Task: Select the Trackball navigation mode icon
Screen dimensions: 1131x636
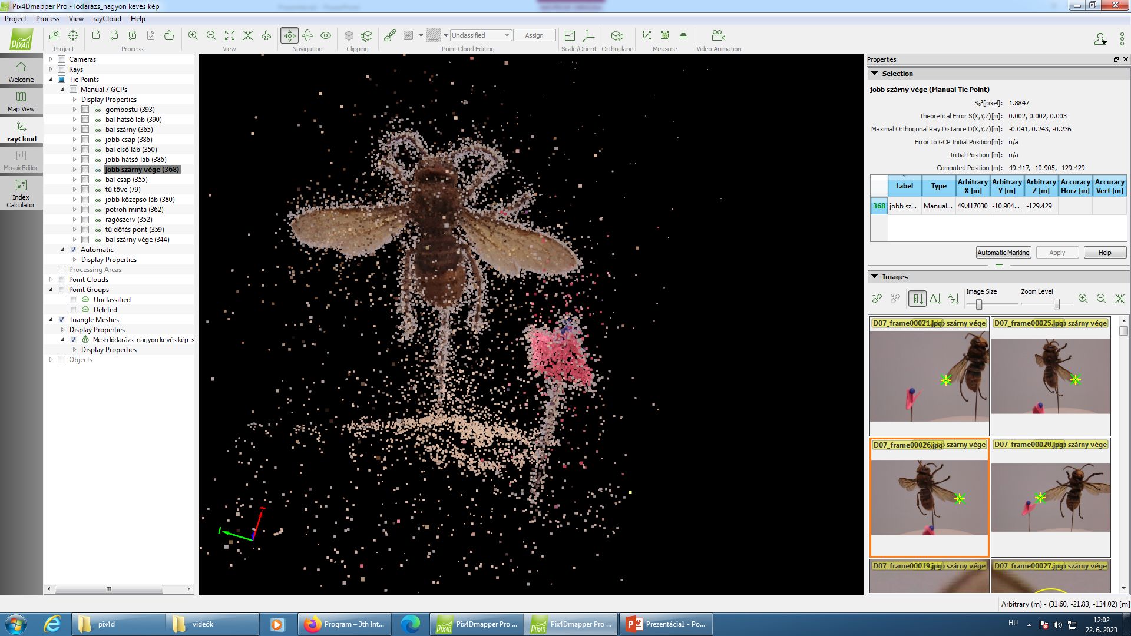Action: tap(307, 35)
